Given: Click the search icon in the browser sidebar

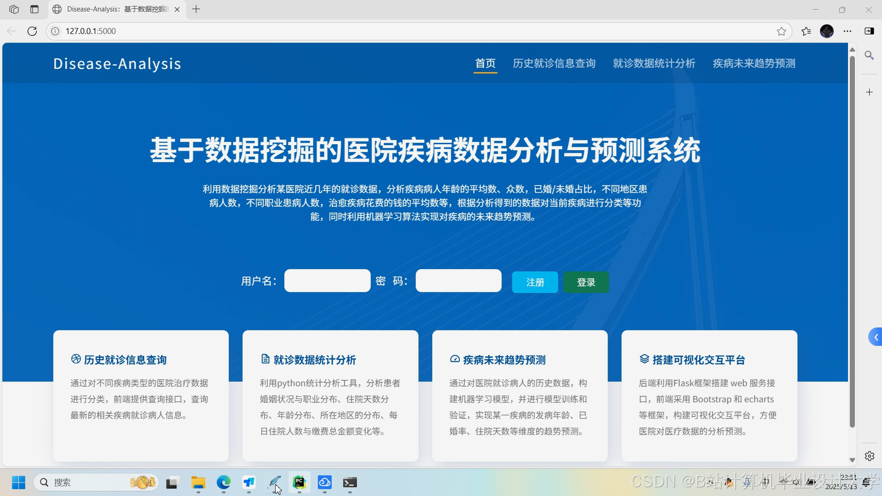Looking at the screenshot, I should (870, 55).
